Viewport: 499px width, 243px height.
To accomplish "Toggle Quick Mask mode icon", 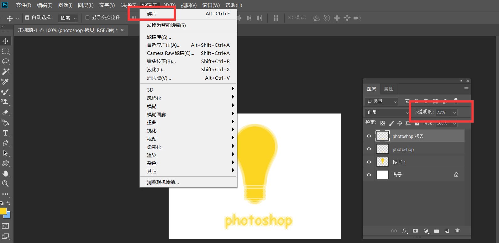I will coord(5,226).
